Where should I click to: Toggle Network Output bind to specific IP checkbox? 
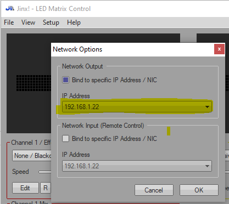pyautogui.click(x=65, y=80)
